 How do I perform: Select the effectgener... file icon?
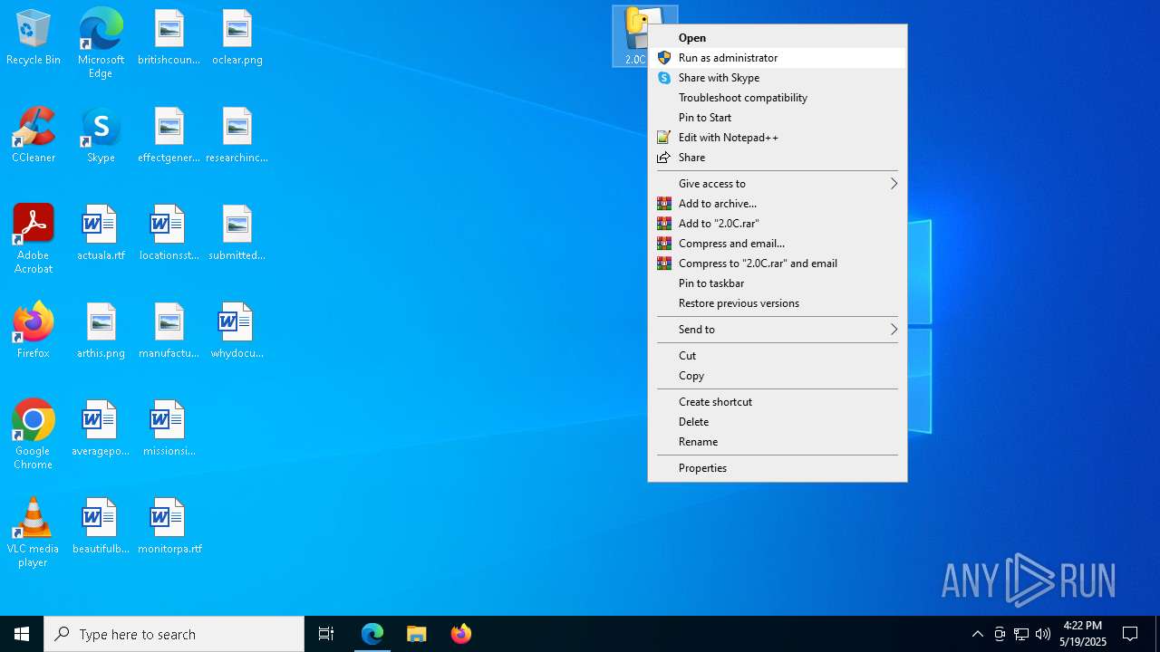point(169,136)
